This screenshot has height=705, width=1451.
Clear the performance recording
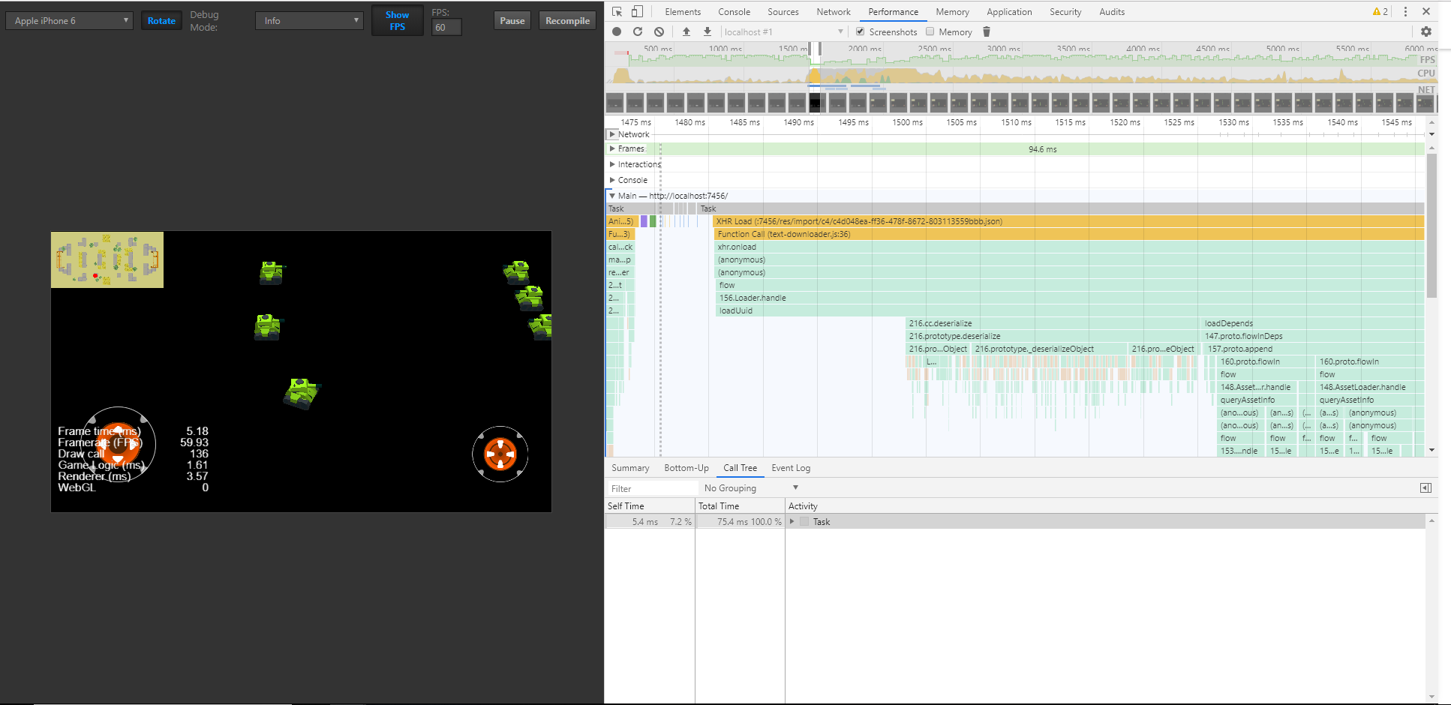pos(659,31)
